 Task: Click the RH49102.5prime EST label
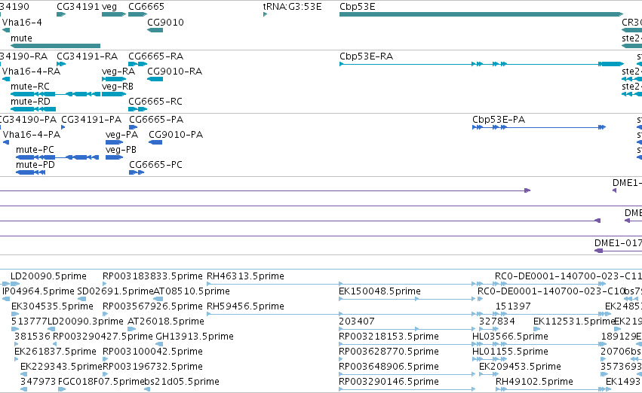(x=534, y=382)
